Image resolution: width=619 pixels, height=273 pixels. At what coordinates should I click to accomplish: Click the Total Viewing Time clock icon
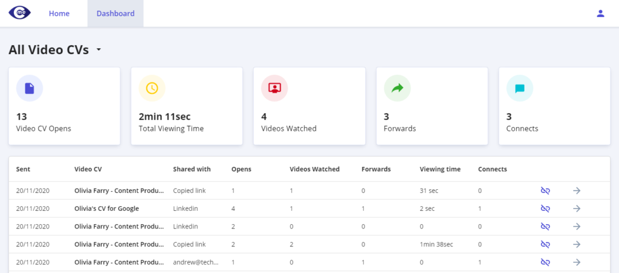click(152, 88)
